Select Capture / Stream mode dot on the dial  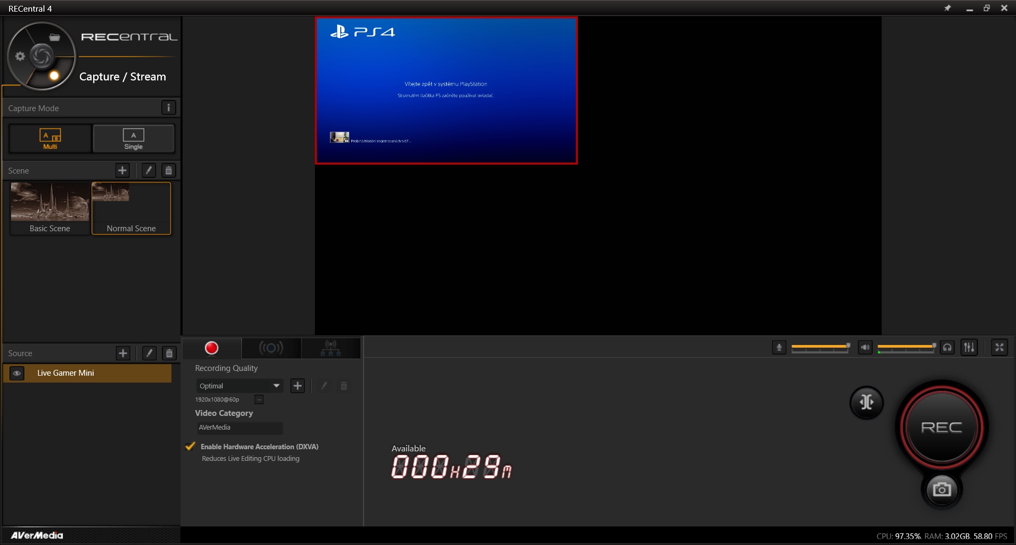pyautogui.click(x=54, y=76)
